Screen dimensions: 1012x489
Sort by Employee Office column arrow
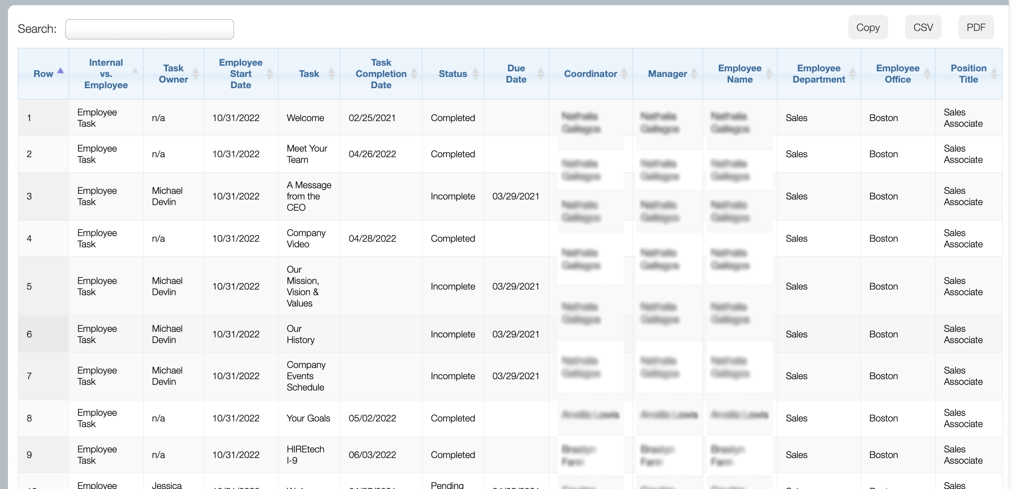[927, 74]
